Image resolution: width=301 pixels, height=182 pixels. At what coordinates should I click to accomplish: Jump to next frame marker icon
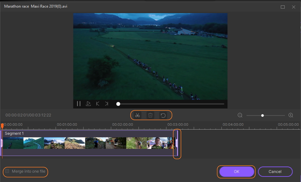click(x=107, y=104)
